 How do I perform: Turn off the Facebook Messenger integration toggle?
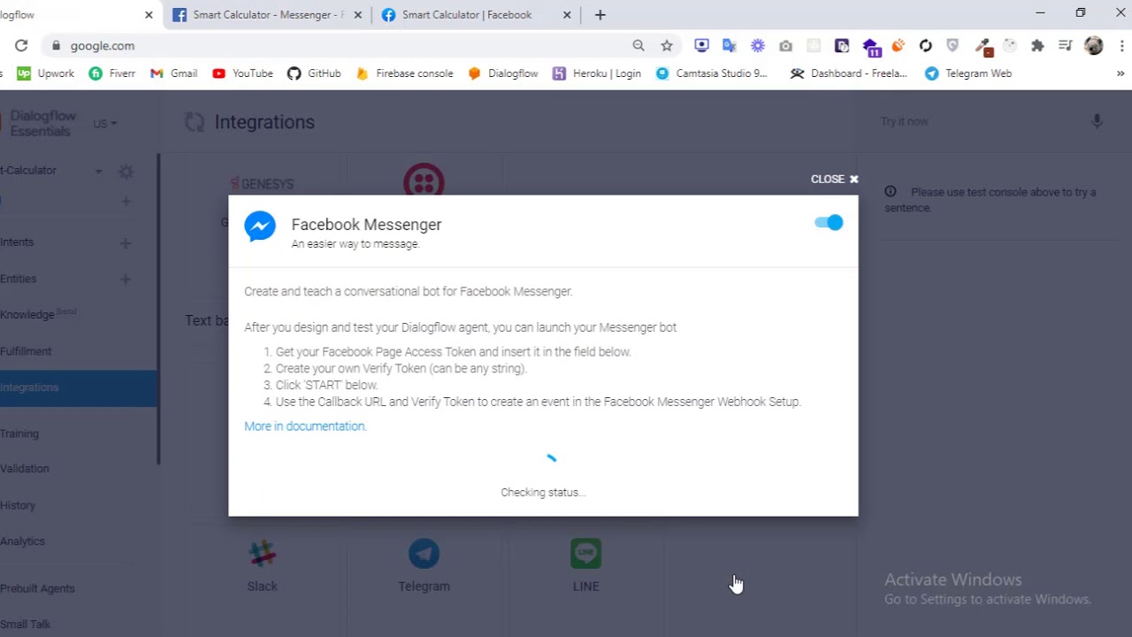829,223
